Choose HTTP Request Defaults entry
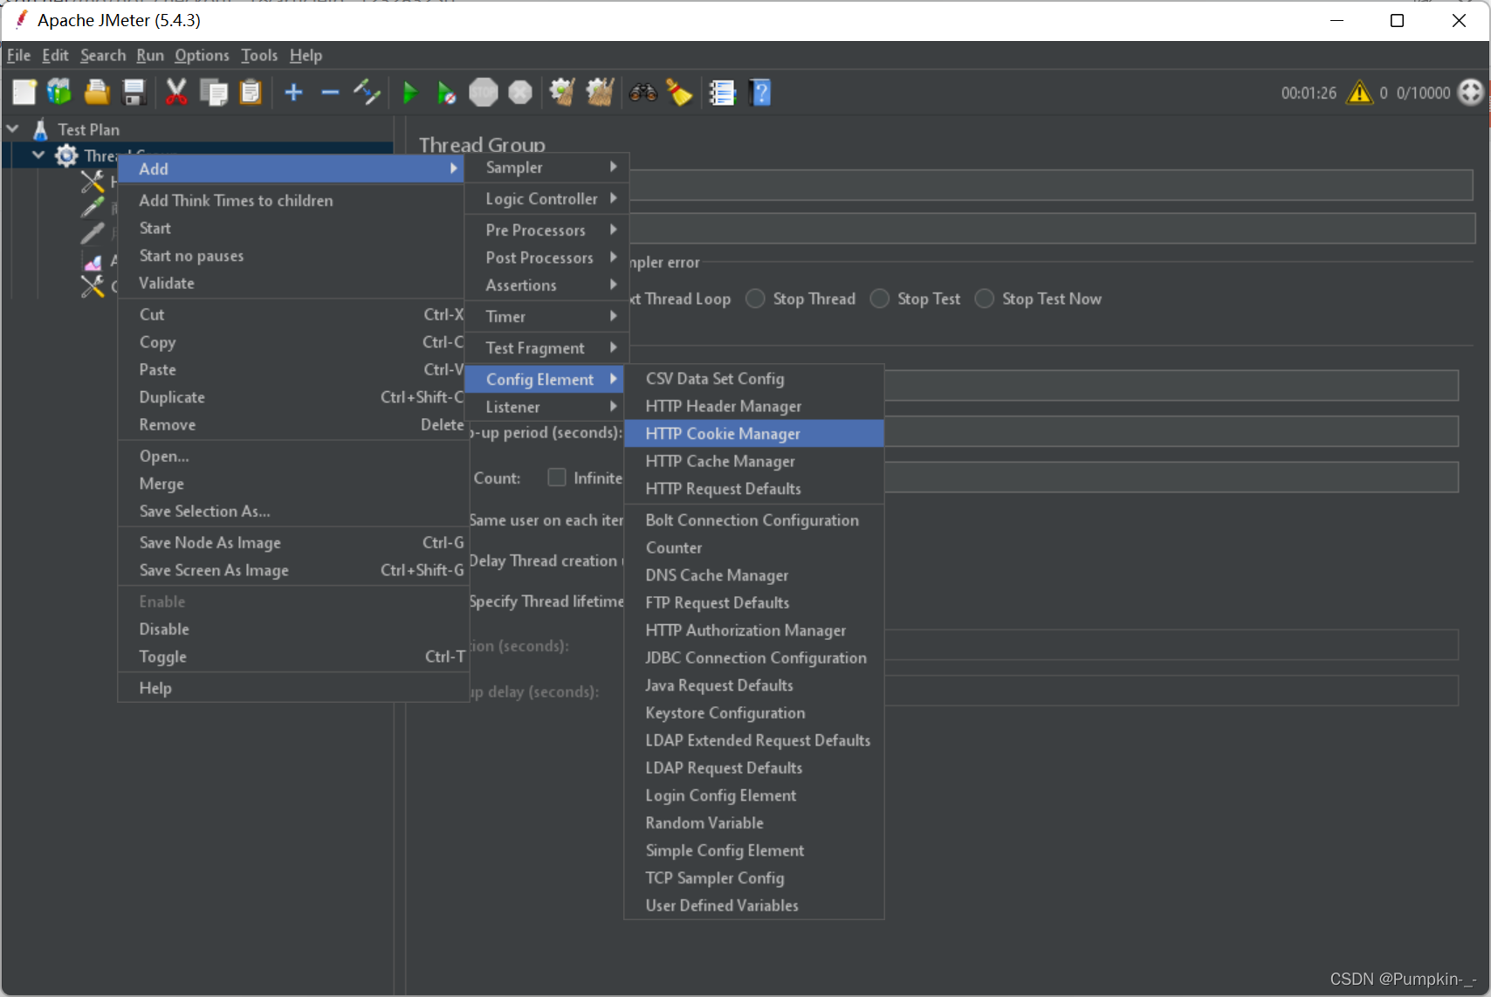This screenshot has height=997, width=1491. (x=754, y=489)
